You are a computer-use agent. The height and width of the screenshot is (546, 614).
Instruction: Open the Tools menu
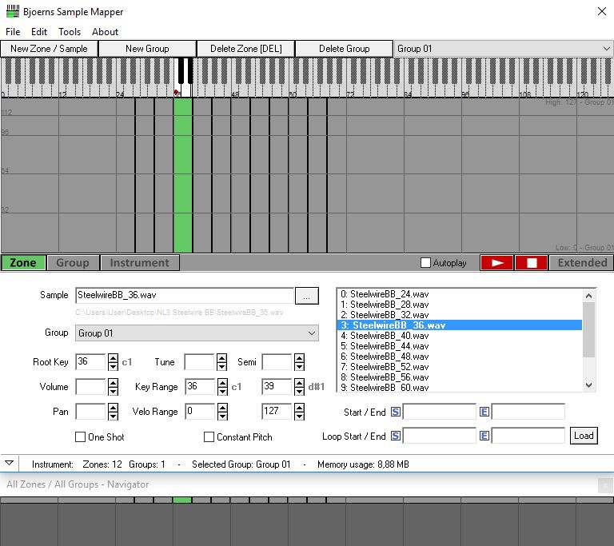70,32
